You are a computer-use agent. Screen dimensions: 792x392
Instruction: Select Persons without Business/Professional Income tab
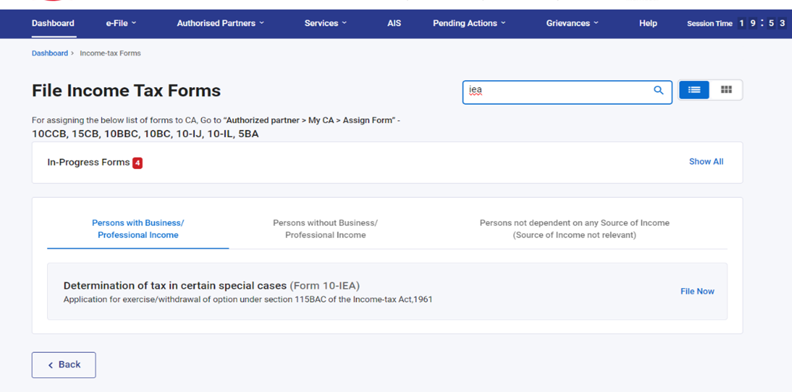click(325, 229)
